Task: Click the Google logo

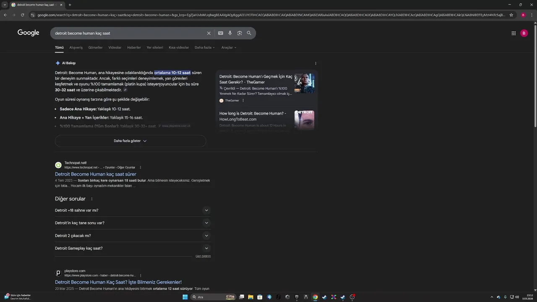Action: (29, 33)
